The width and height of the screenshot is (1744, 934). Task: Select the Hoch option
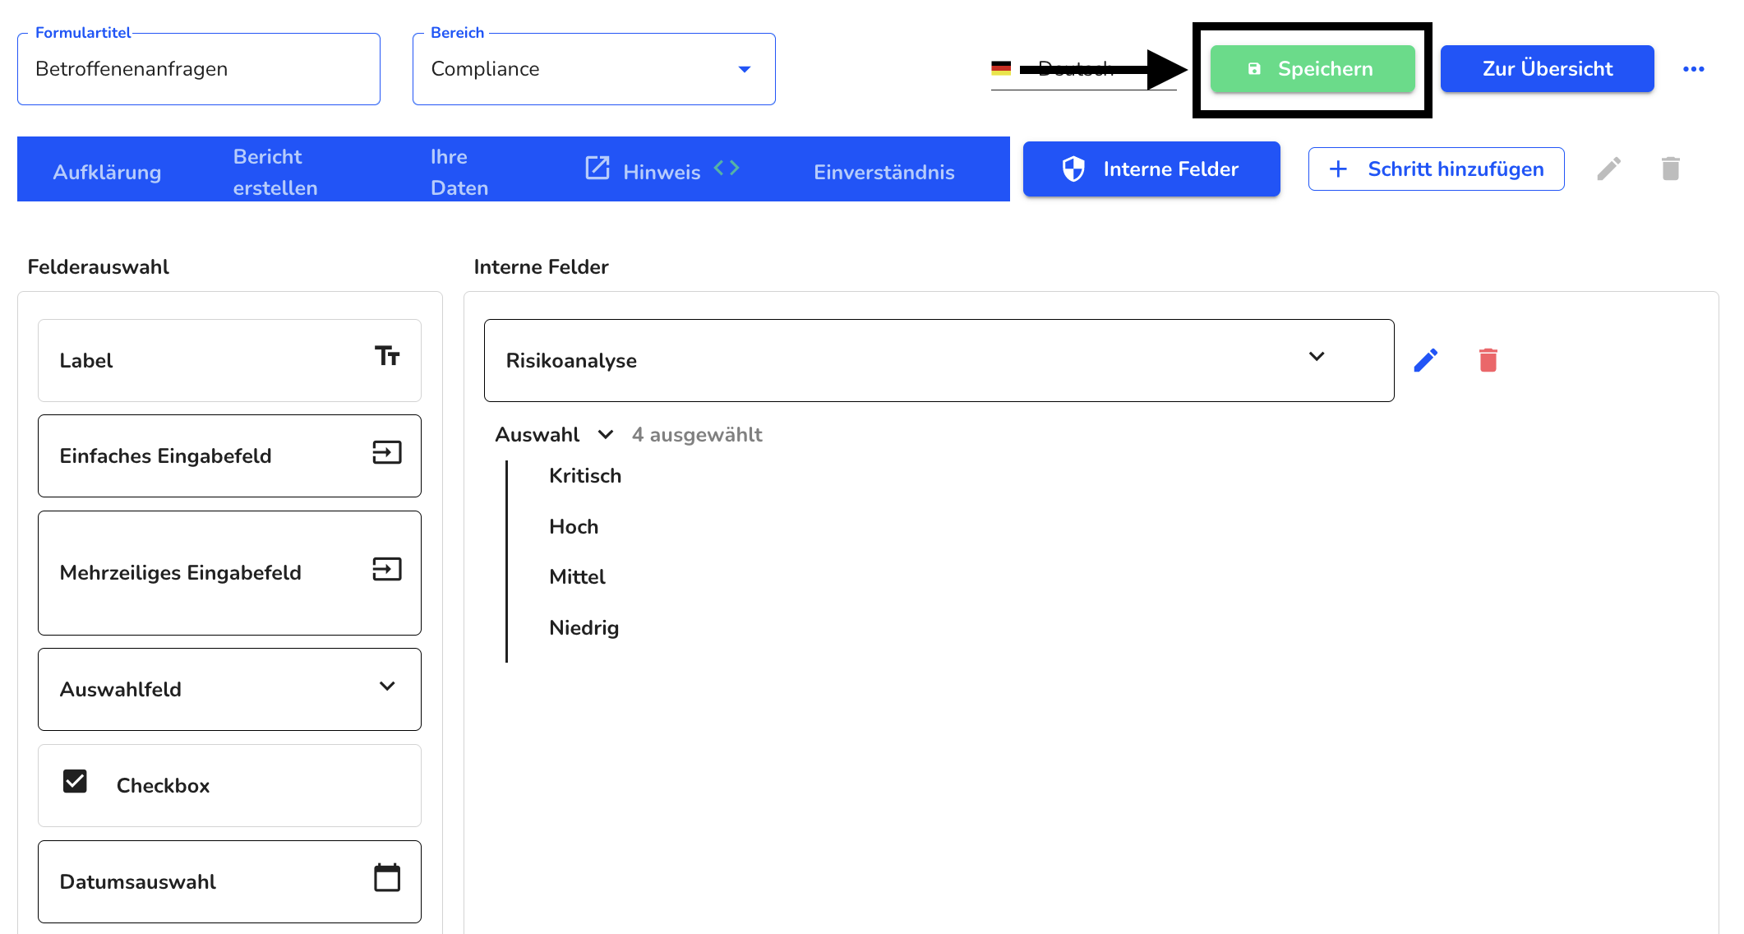point(574,527)
